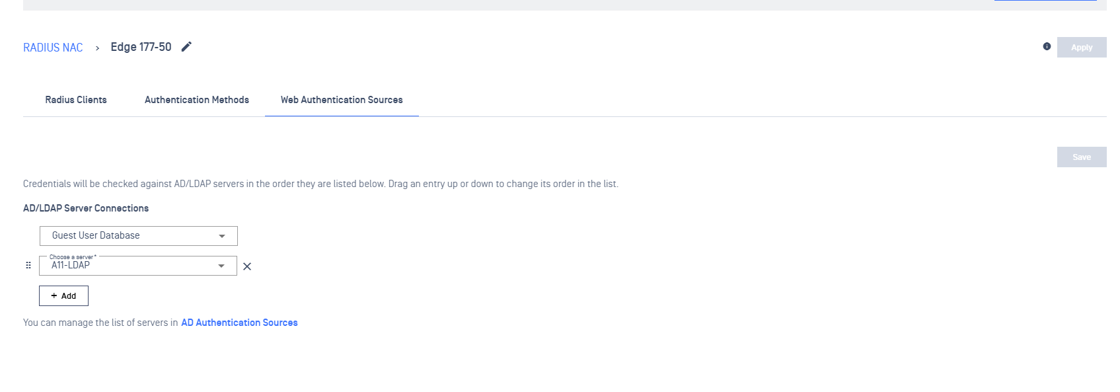Expand the Guest User Database dropdown arrow

222,236
